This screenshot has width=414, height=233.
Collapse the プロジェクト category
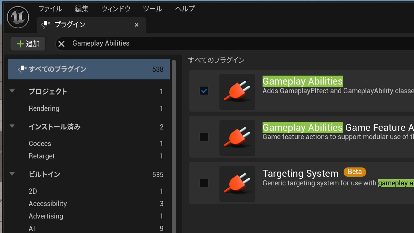click(x=12, y=91)
